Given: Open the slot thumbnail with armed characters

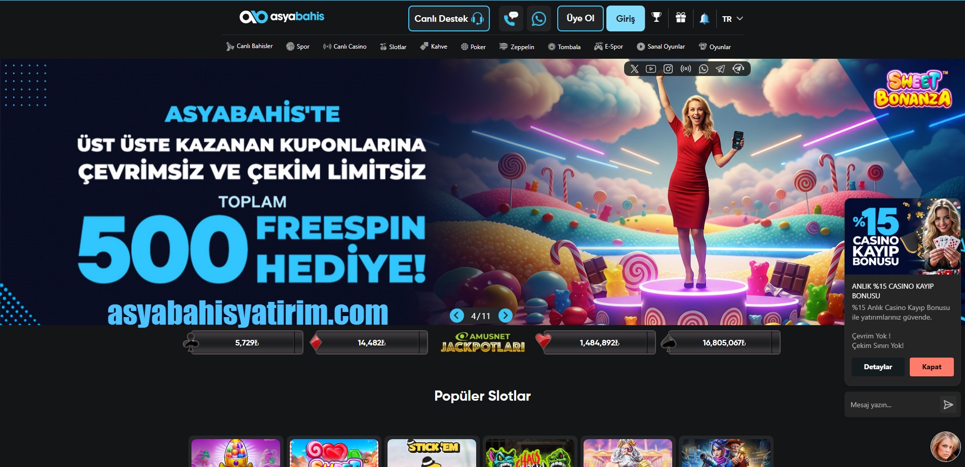Looking at the screenshot, I should [726, 453].
